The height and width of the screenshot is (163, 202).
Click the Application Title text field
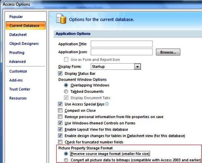click(122, 44)
